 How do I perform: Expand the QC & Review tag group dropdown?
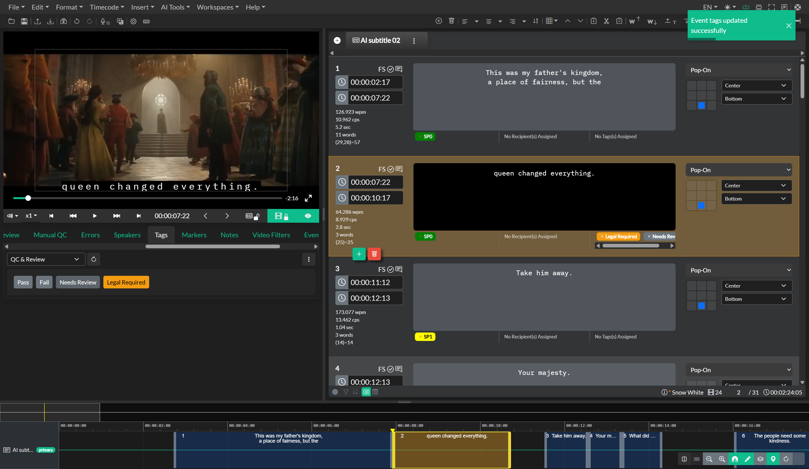46,259
